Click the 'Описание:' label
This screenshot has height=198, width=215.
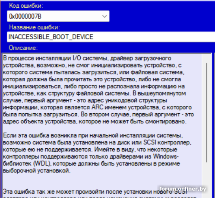click(23, 48)
